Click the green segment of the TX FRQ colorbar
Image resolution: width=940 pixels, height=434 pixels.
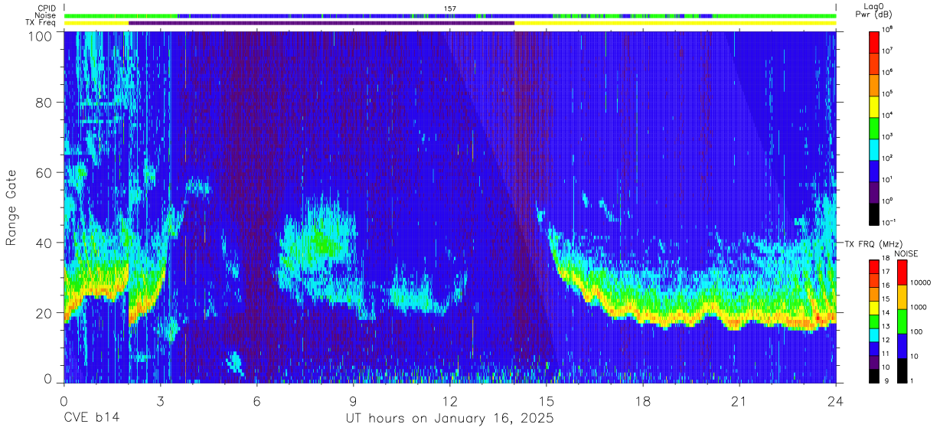[874, 321]
